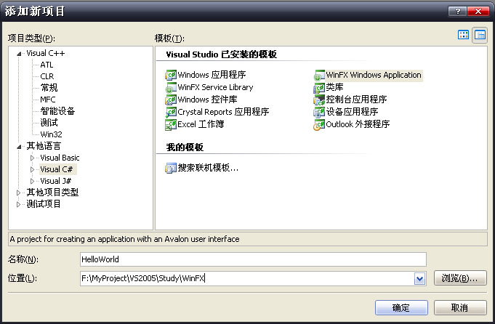Close the 添加新项目 dialog
This screenshot has height=324, width=495.
[478, 12]
